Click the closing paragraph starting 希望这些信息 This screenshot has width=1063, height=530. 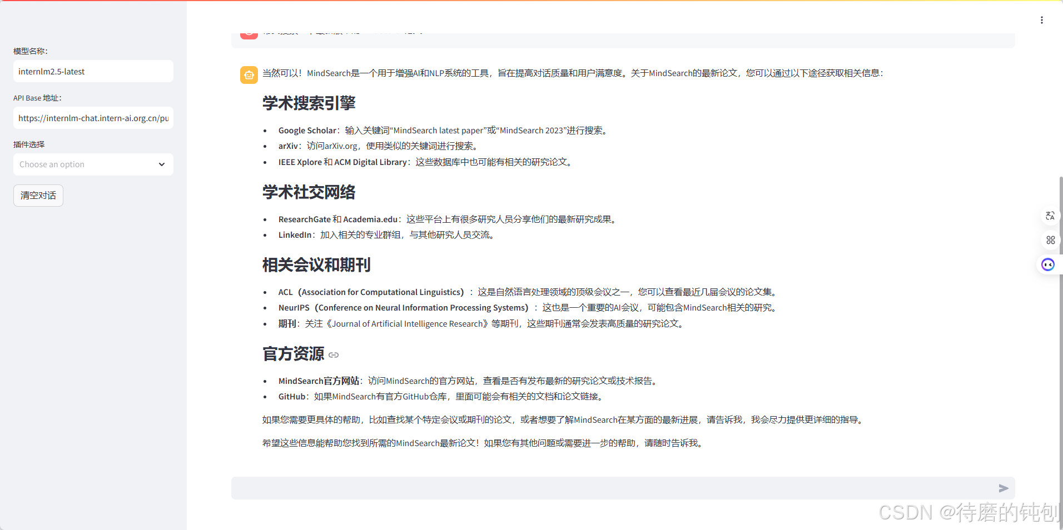click(484, 443)
